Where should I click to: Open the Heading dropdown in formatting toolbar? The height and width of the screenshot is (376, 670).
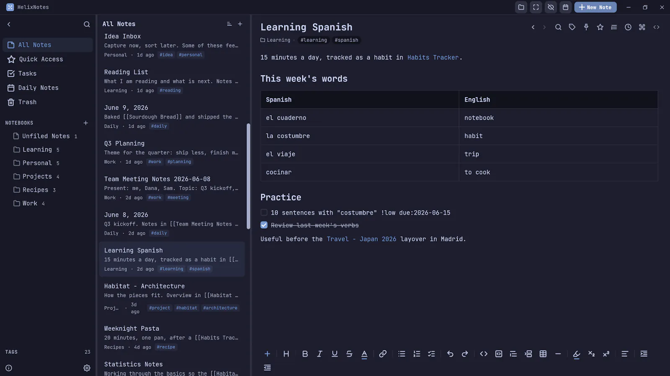286,354
